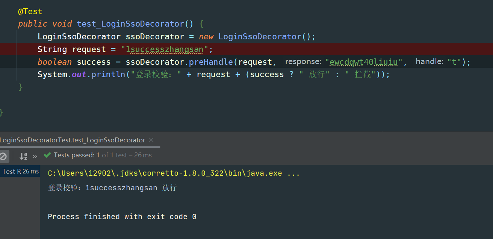493x239 pixels.
Task: Click the "Process finished with exit code 0" line
Action: 122,217
